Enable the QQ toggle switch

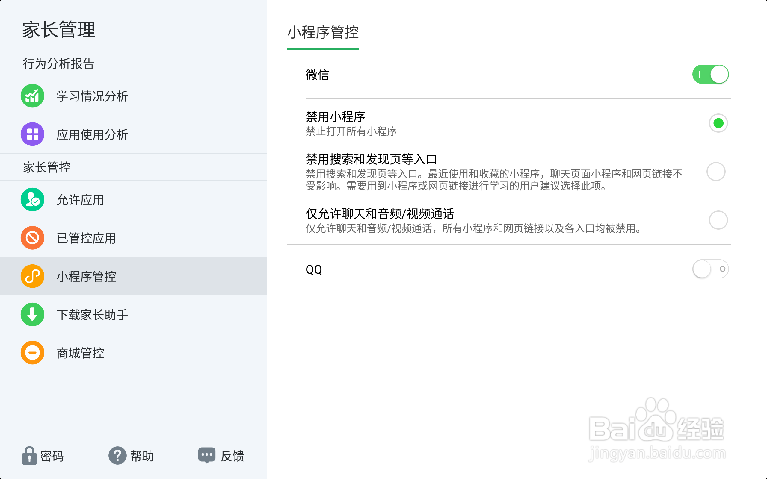click(x=710, y=269)
